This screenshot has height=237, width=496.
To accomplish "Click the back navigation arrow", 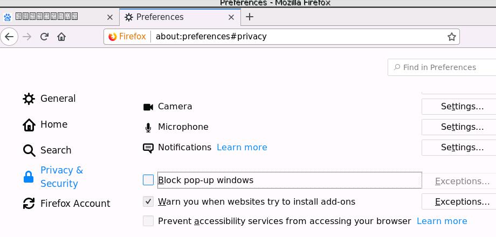I will pos(9,37).
